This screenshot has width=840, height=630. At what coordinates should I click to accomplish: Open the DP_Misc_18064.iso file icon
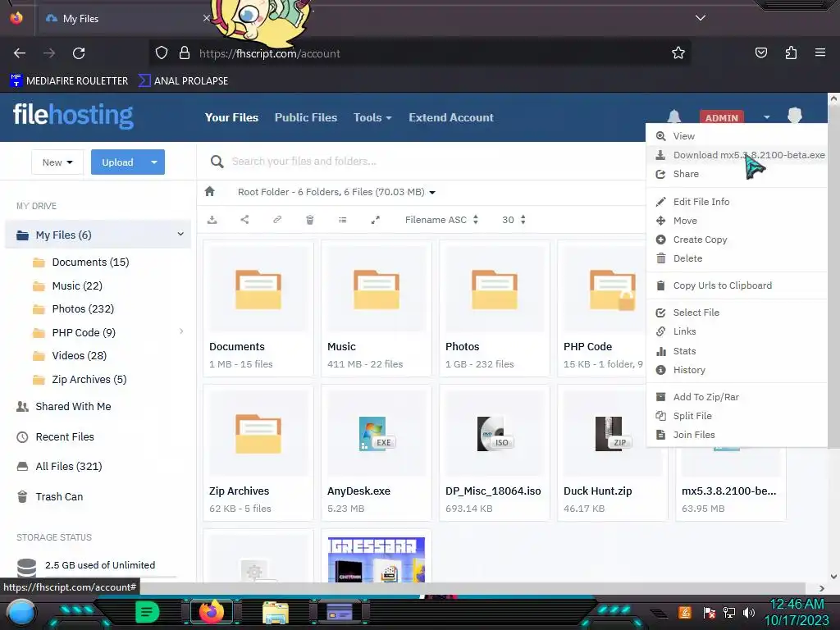point(495,433)
